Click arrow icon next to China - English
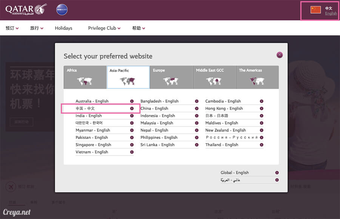 197,108
